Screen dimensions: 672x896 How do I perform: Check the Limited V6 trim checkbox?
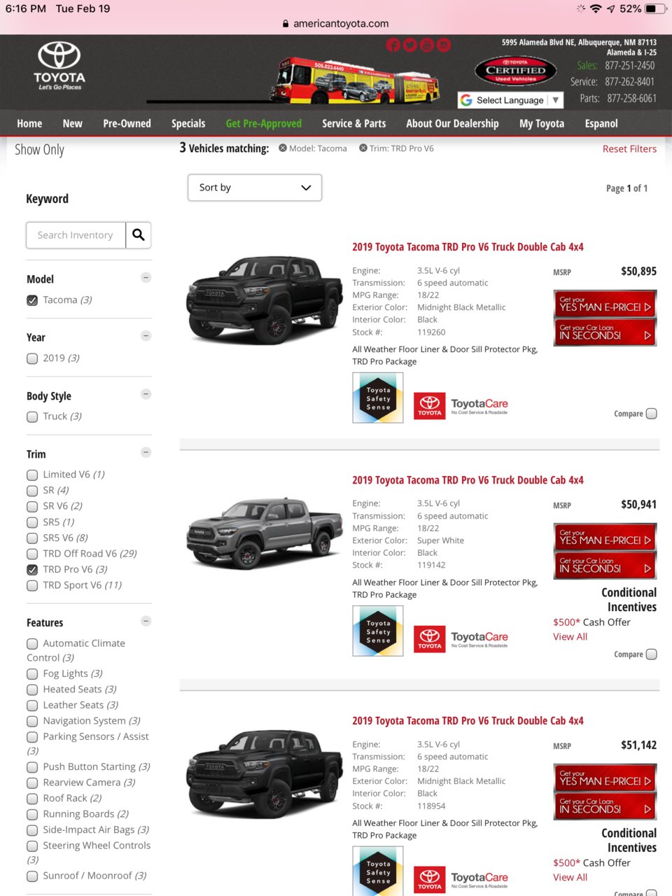[32, 475]
